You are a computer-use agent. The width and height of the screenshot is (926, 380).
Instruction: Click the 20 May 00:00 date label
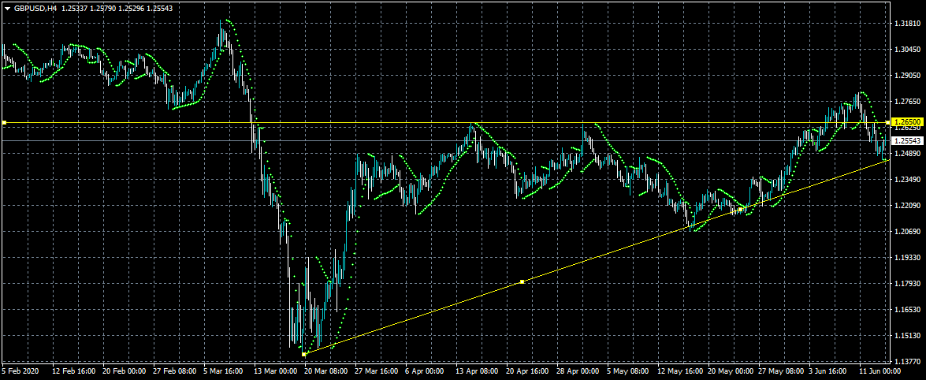coord(729,372)
